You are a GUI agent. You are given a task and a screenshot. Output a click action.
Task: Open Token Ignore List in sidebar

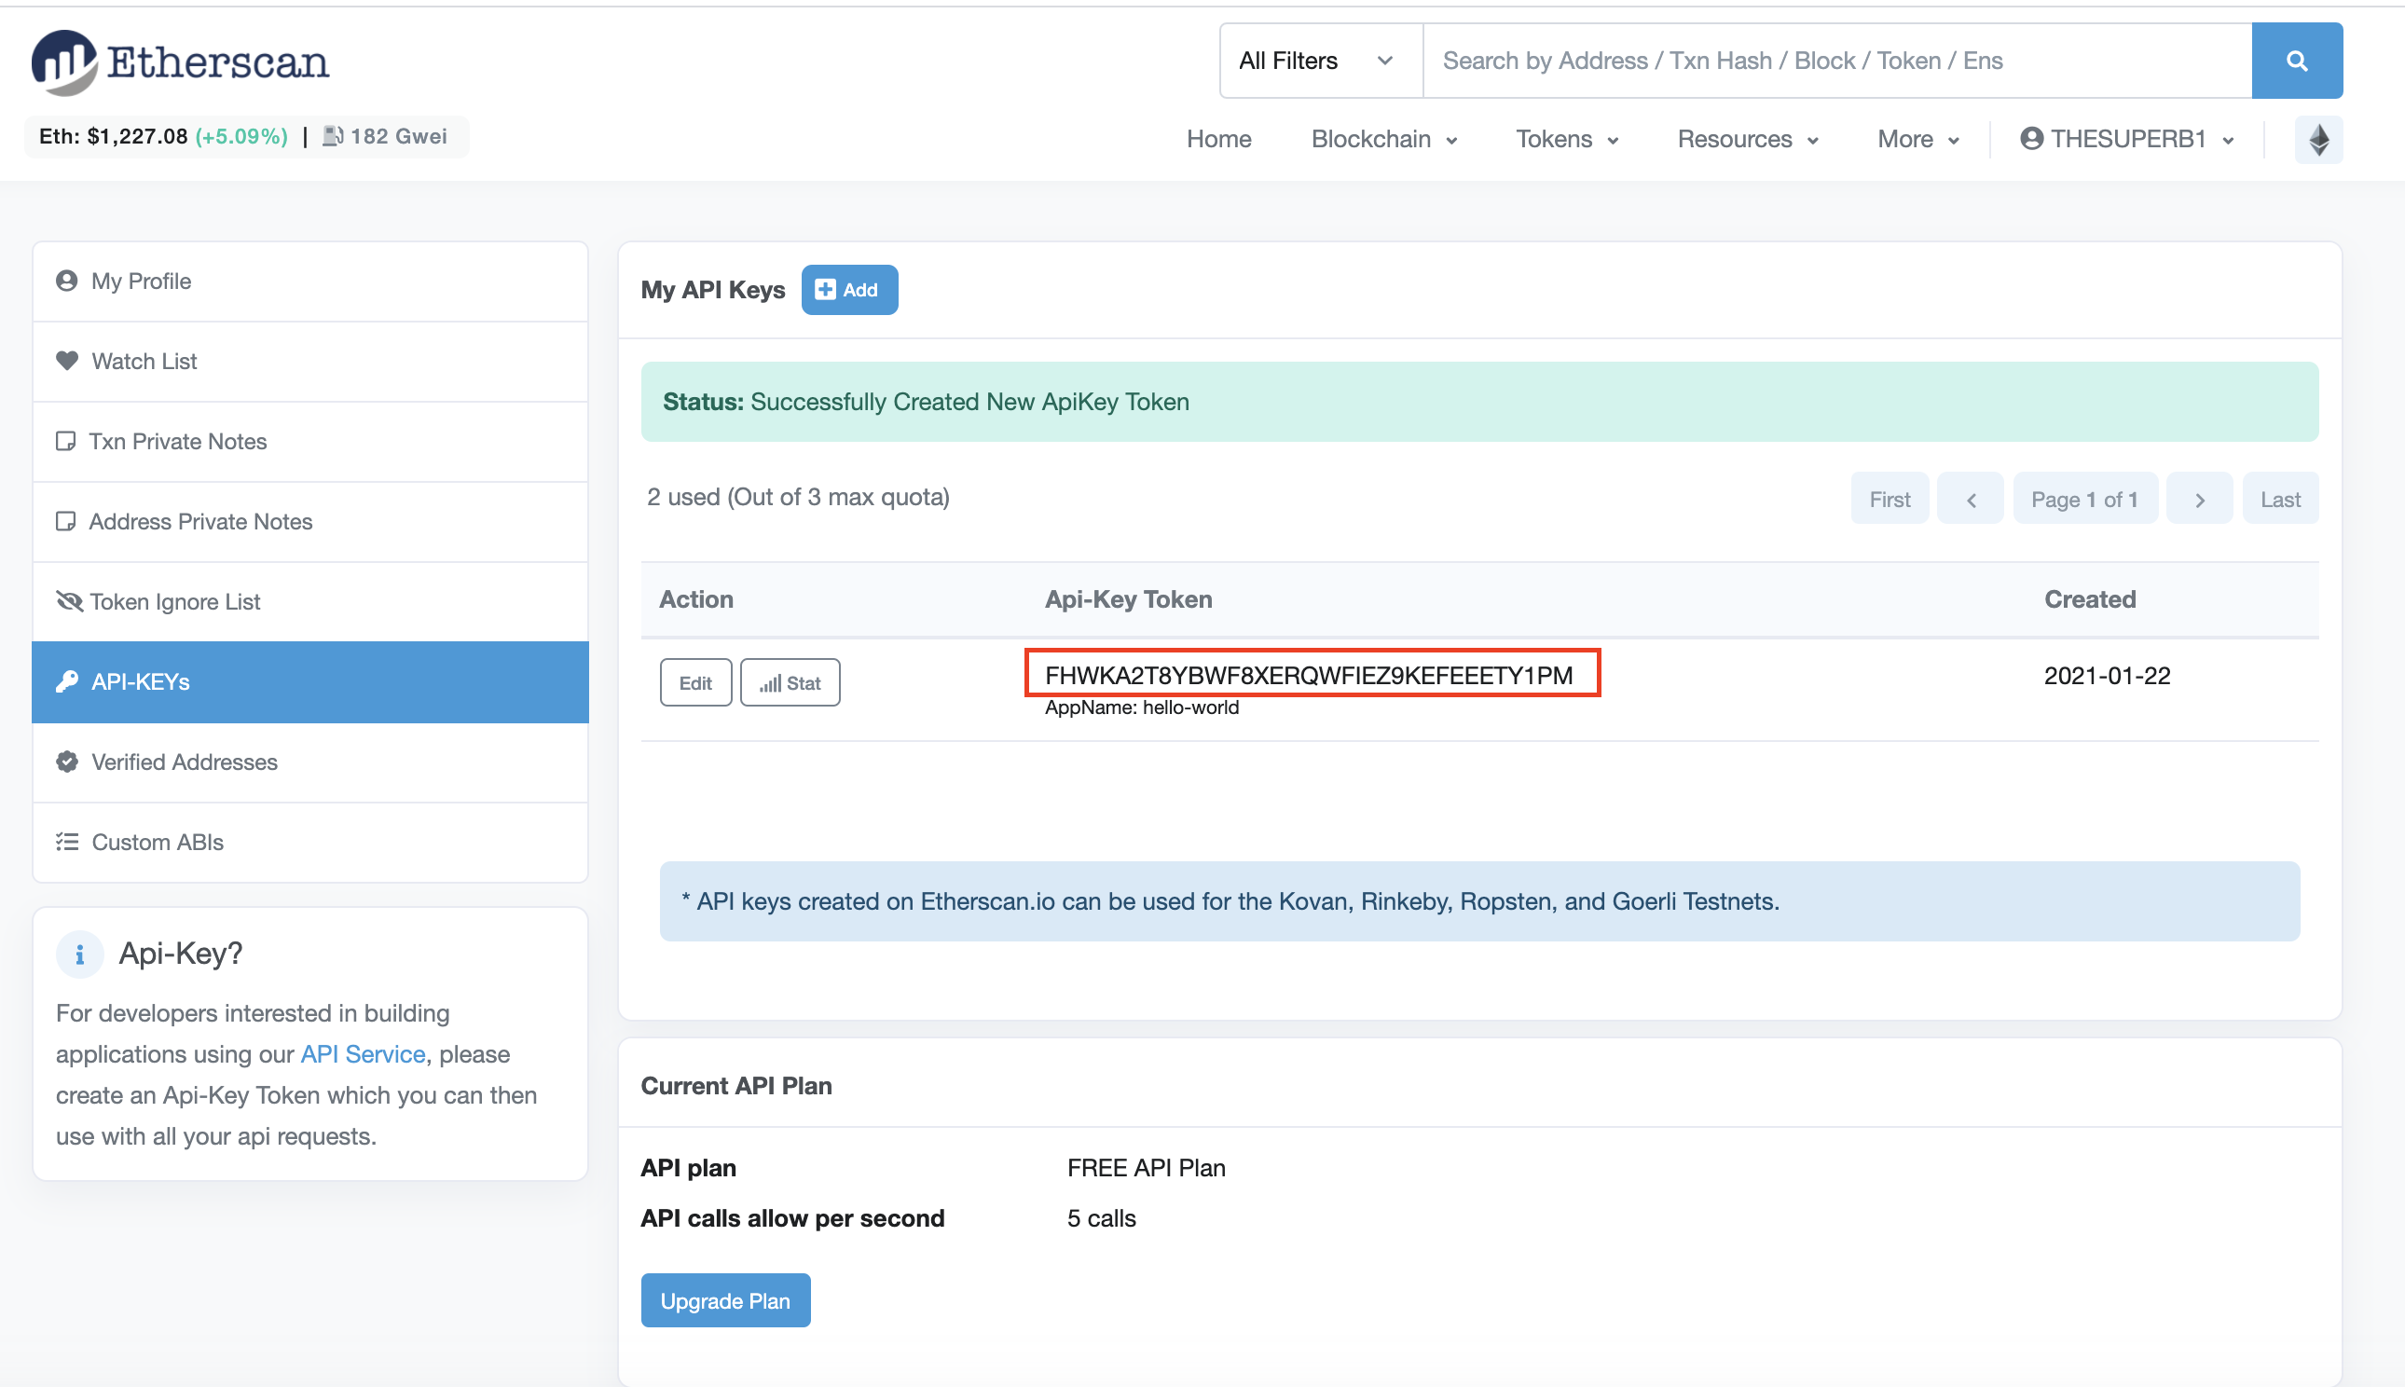pyautogui.click(x=174, y=601)
